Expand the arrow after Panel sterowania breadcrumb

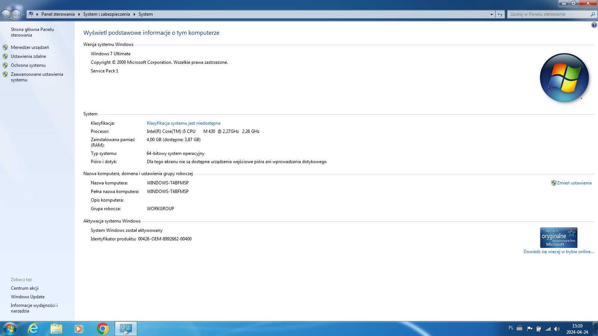[x=79, y=14]
